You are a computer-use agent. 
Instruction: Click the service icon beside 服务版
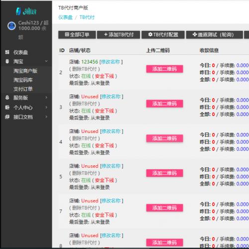[x=7, y=98]
